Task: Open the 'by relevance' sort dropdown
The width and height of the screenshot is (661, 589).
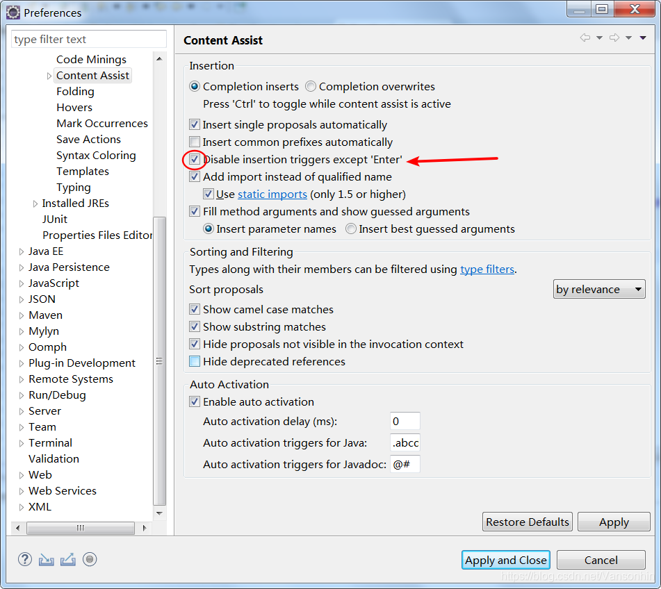Action: click(x=599, y=290)
